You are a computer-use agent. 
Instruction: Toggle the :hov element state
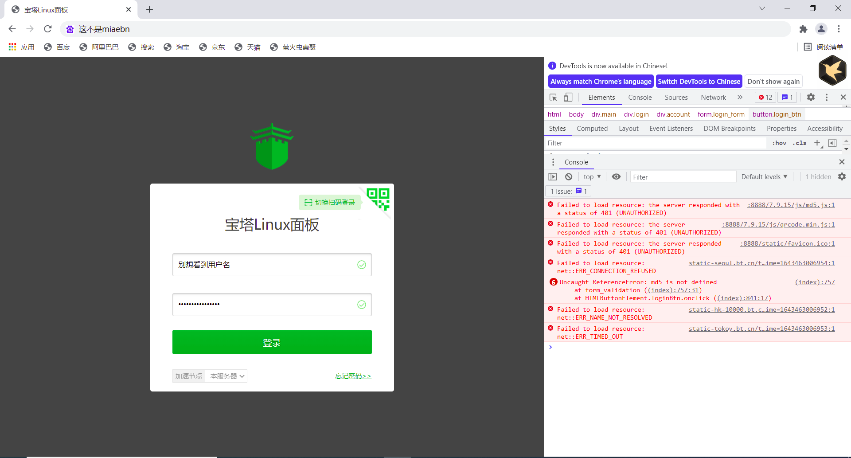pos(779,143)
